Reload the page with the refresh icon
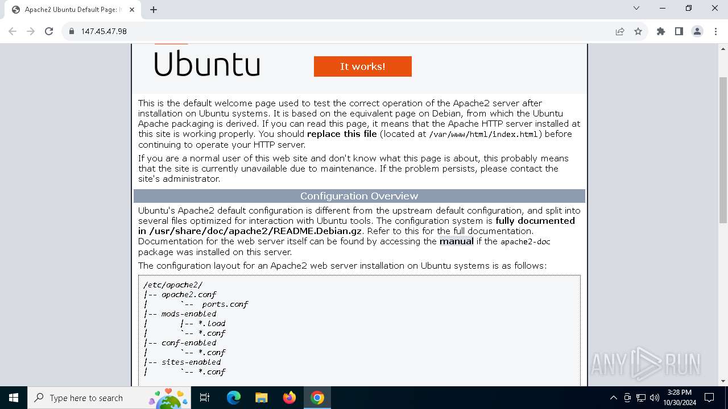Screen dimensions: 728x409 coord(49,31)
